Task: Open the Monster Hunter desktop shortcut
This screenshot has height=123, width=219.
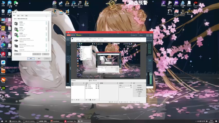Action: pyautogui.click(x=183, y=13)
